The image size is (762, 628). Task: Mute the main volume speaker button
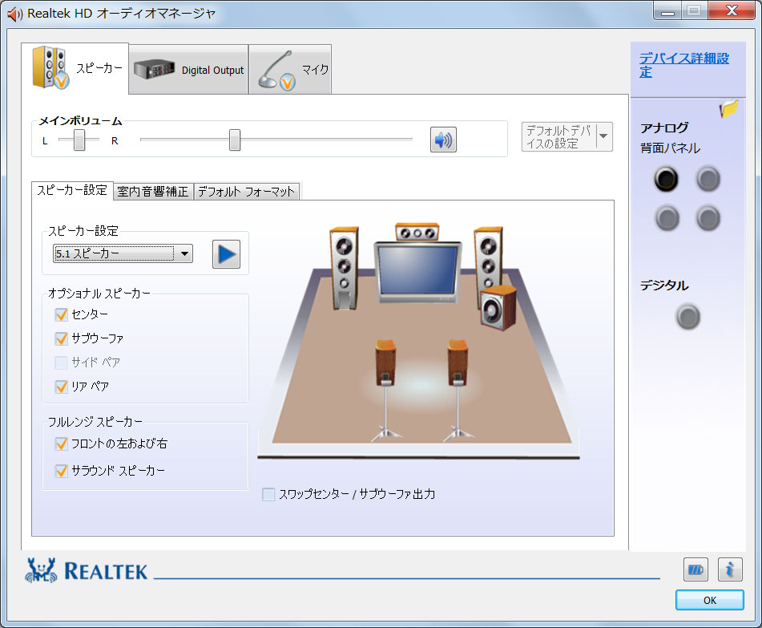[443, 140]
